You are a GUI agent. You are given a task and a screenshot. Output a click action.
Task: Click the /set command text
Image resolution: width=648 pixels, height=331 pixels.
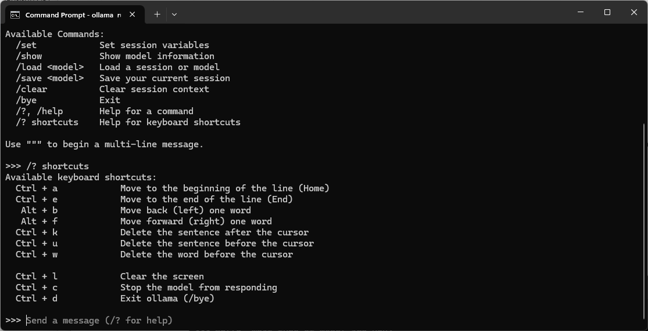(x=26, y=45)
